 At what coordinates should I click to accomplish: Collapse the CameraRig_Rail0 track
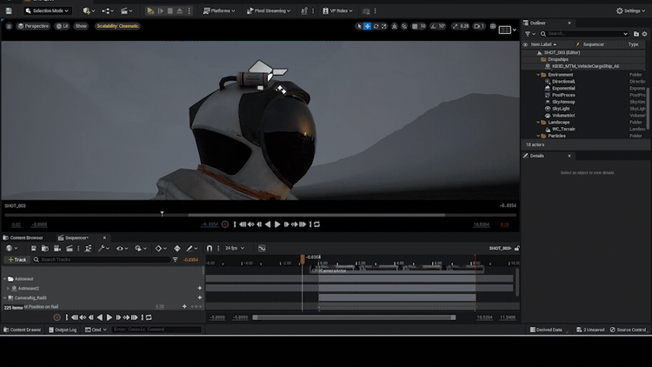[x=5, y=298]
